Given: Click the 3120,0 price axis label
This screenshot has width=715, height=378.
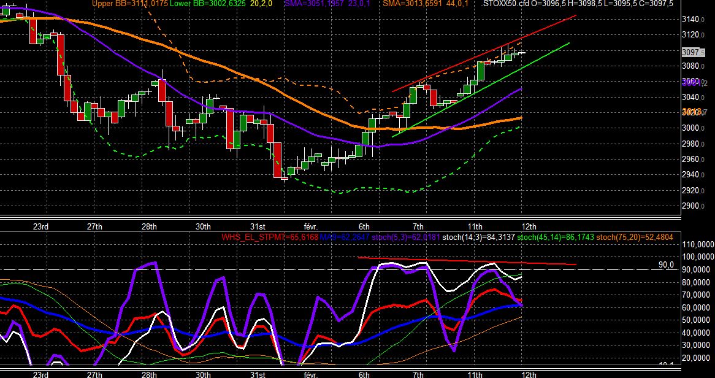Looking at the screenshot, I should [x=693, y=35].
